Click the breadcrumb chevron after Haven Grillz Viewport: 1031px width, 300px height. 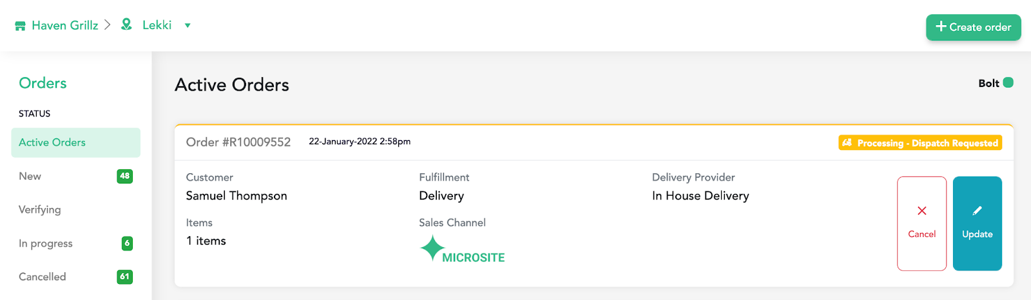[108, 24]
